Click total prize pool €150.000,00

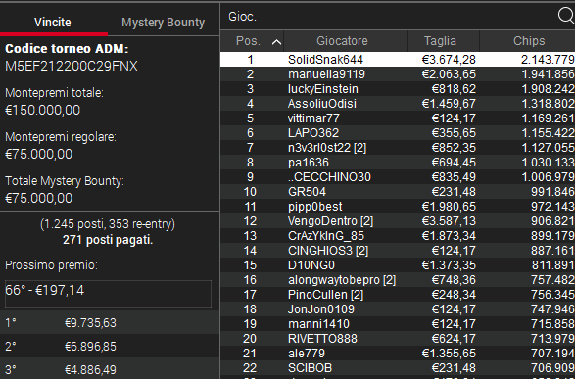[x=42, y=111]
